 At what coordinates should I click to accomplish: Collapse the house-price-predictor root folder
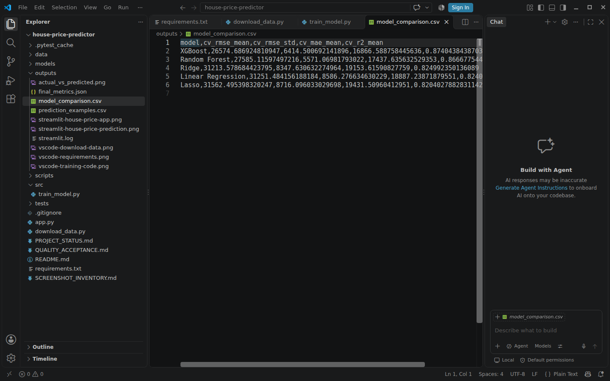tap(28, 35)
